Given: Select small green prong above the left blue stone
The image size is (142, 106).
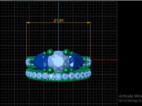Looking at the screenshot, I should [45, 53].
